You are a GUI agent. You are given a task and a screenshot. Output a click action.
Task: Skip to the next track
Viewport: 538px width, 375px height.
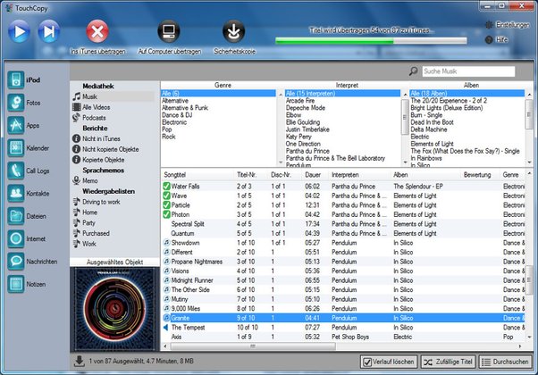49,31
